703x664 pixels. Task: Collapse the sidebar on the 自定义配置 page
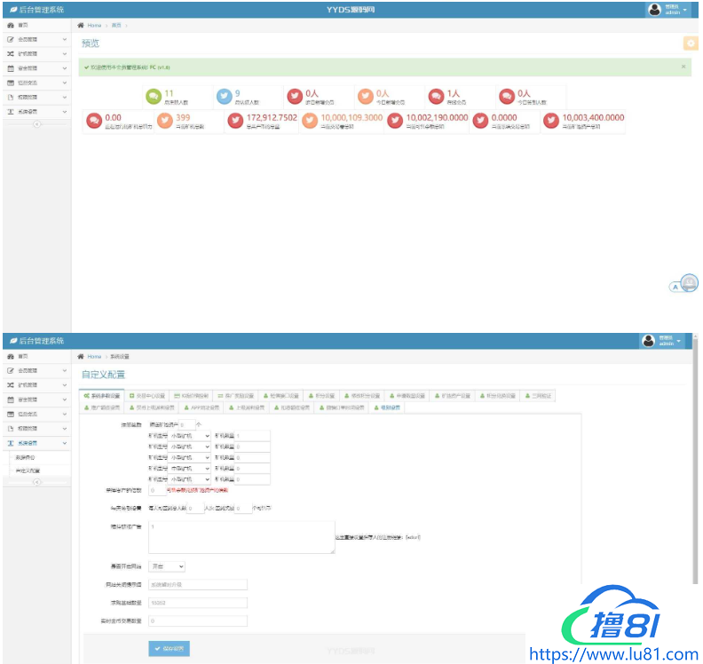coord(36,482)
